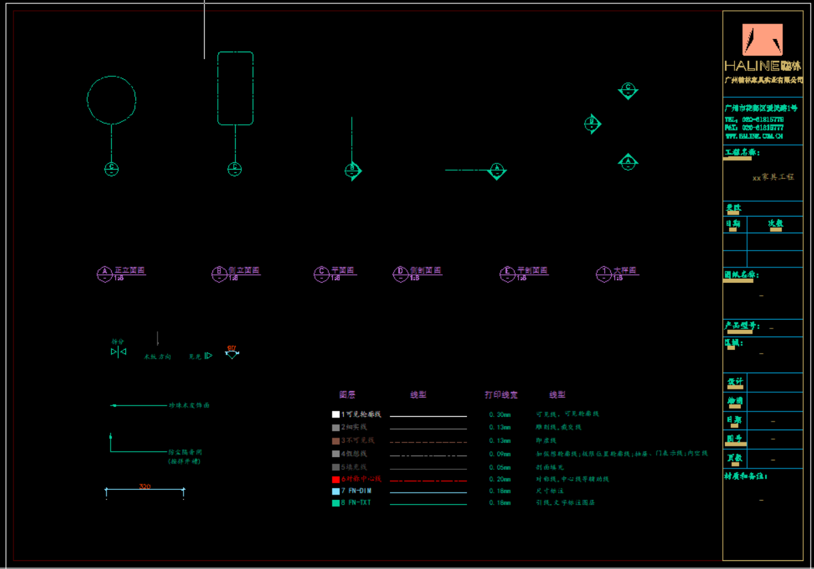Viewport: 814px width, 569px height.
Task: Click the right-pointing B diamond marker
Action: pos(592,123)
